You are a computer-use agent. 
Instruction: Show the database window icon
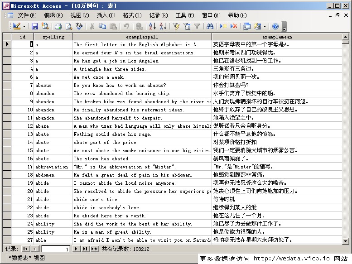tap(247, 26)
